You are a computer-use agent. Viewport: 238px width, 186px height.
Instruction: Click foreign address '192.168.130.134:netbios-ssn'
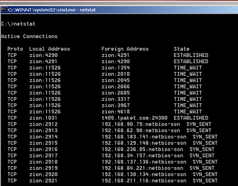pyautogui.click(x=144, y=174)
